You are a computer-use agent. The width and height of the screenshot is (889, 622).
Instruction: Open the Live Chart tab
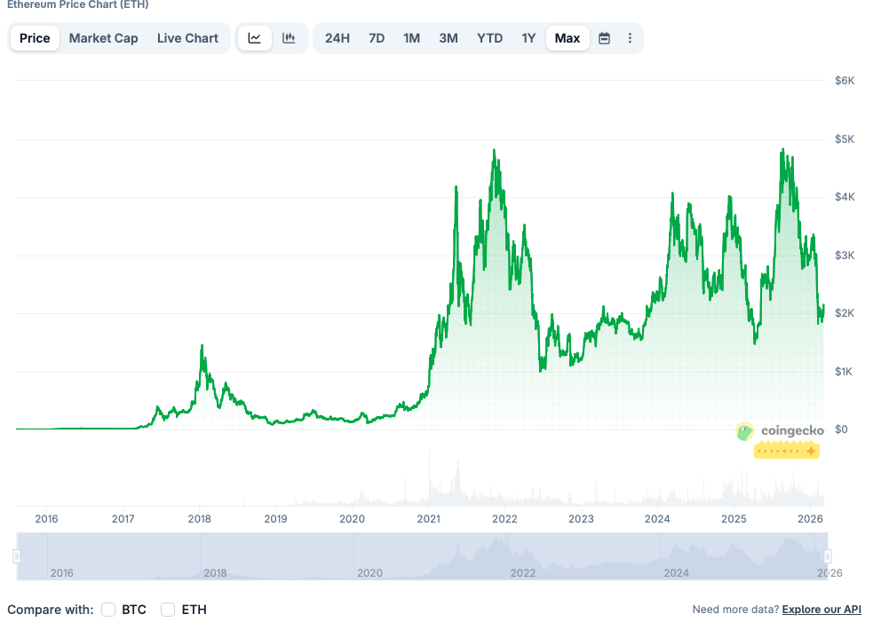187,37
